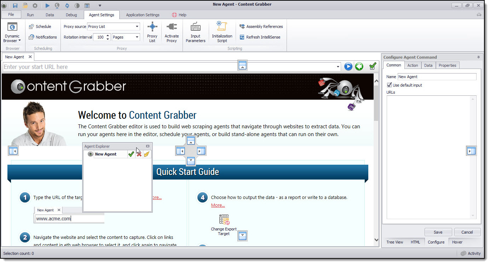This screenshot has width=490, height=264.
Task: Open the Schedule settings
Action: pyautogui.click(x=40, y=27)
